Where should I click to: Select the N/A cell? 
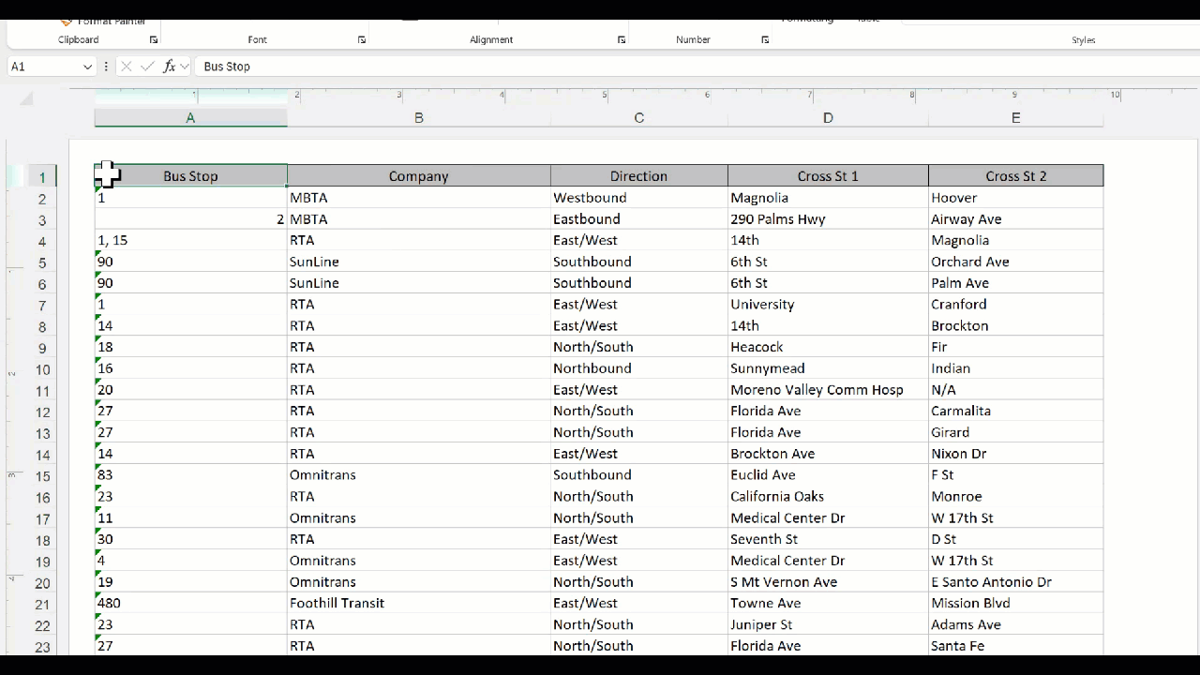(x=1015, y=390)
